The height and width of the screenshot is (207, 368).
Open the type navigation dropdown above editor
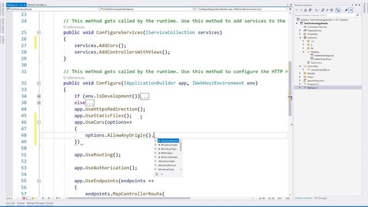point(147,9)
